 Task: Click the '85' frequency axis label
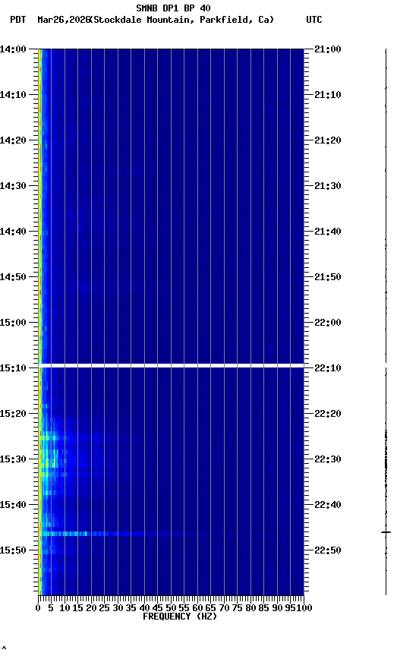(x=263, y=608)
